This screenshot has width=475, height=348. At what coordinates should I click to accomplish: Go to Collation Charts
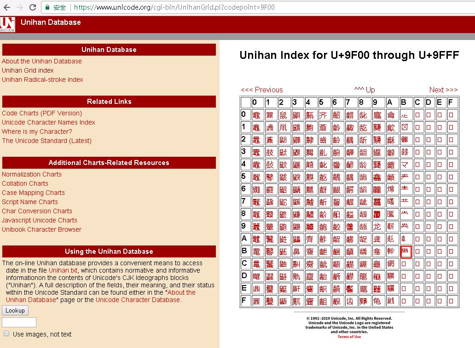(25, 183)
